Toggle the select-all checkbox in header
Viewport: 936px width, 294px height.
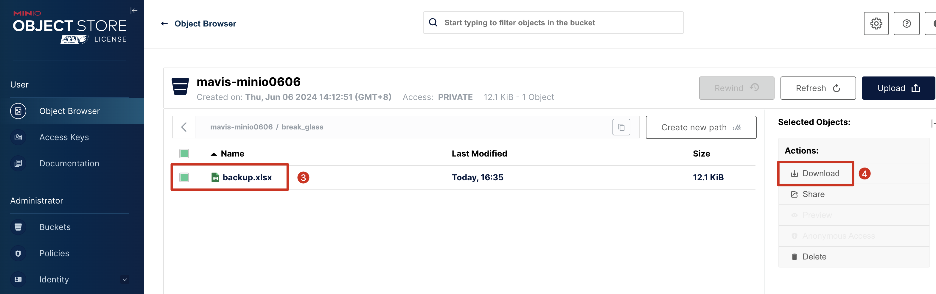point(184,154)
